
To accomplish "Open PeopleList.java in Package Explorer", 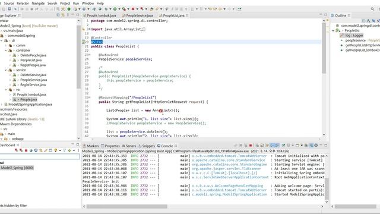I will click(x=31, y=60).
